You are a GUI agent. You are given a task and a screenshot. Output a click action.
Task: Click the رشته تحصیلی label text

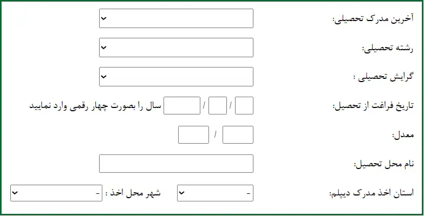pyautogui.click(x=388, y=49)
